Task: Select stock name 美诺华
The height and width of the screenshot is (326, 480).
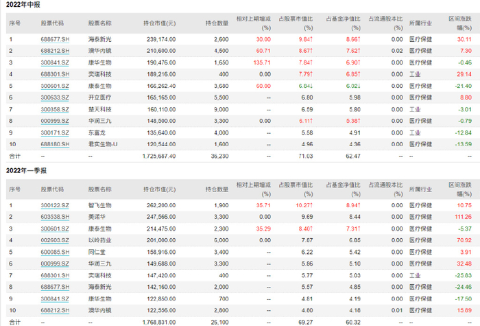Action: 97,217
